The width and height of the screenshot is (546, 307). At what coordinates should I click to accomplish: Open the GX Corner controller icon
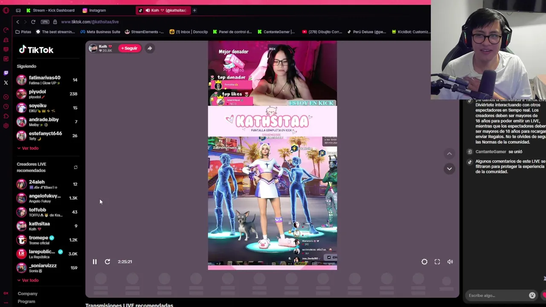pyautogui.click(x=18, y=10)
